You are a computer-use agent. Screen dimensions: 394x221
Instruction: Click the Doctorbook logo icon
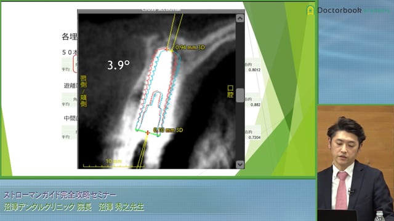tap(310, 10)
